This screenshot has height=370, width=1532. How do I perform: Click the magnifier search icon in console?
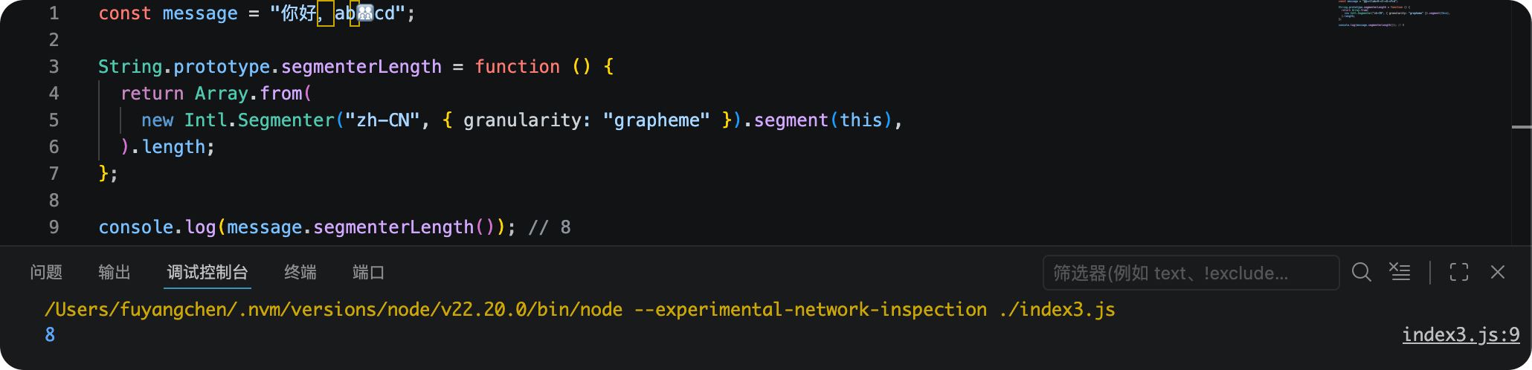(1361, 273)
